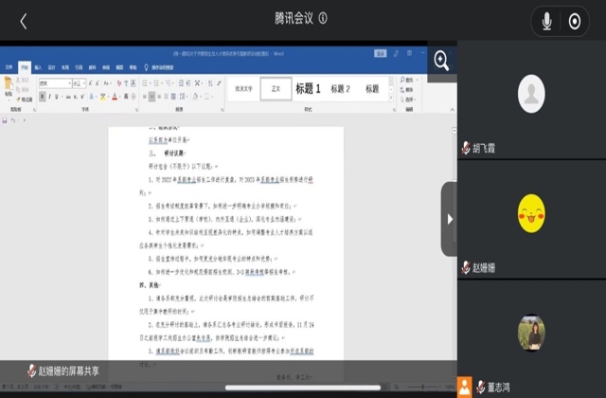
Task: Click muted mic icon beside 赵姗姗
Action: coord(466,268)
